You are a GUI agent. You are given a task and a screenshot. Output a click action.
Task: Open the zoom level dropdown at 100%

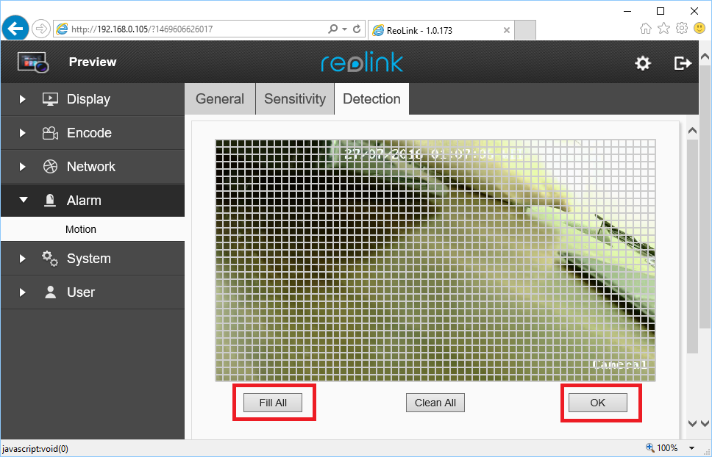coord(692,448)
